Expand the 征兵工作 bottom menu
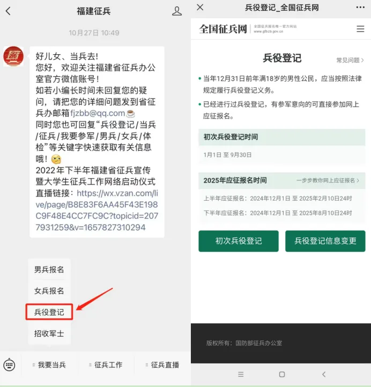The width and height of the screenshot is (371, 387). (x=106, y=365)
